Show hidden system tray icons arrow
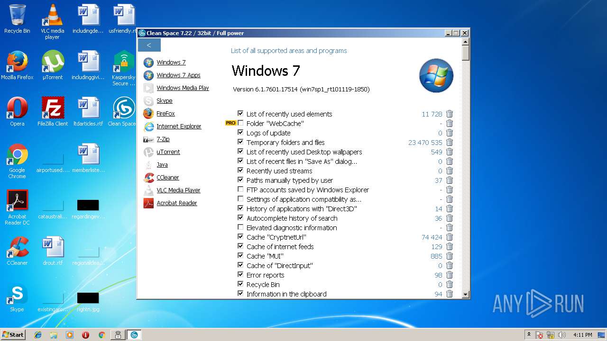The width and height of the screenshot is (607, 341). [529, 335]
